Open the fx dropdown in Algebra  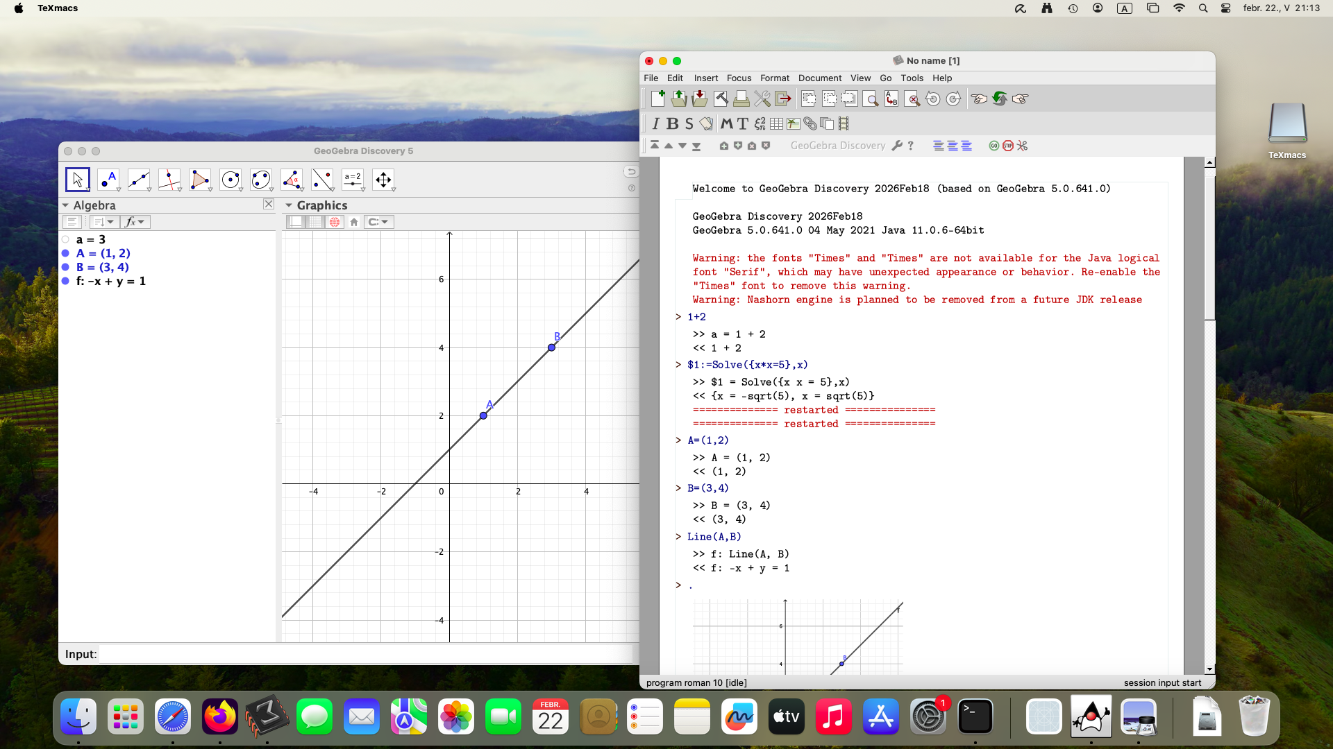(135, 222)
